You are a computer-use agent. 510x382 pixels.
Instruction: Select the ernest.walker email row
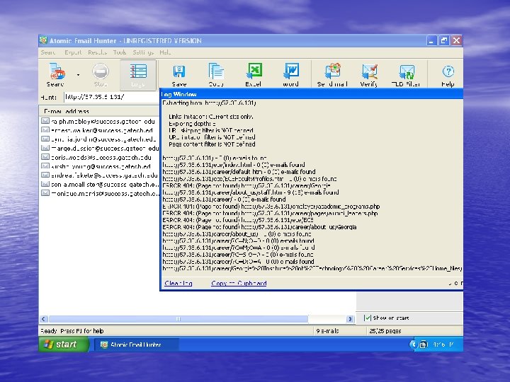point(99,130)
